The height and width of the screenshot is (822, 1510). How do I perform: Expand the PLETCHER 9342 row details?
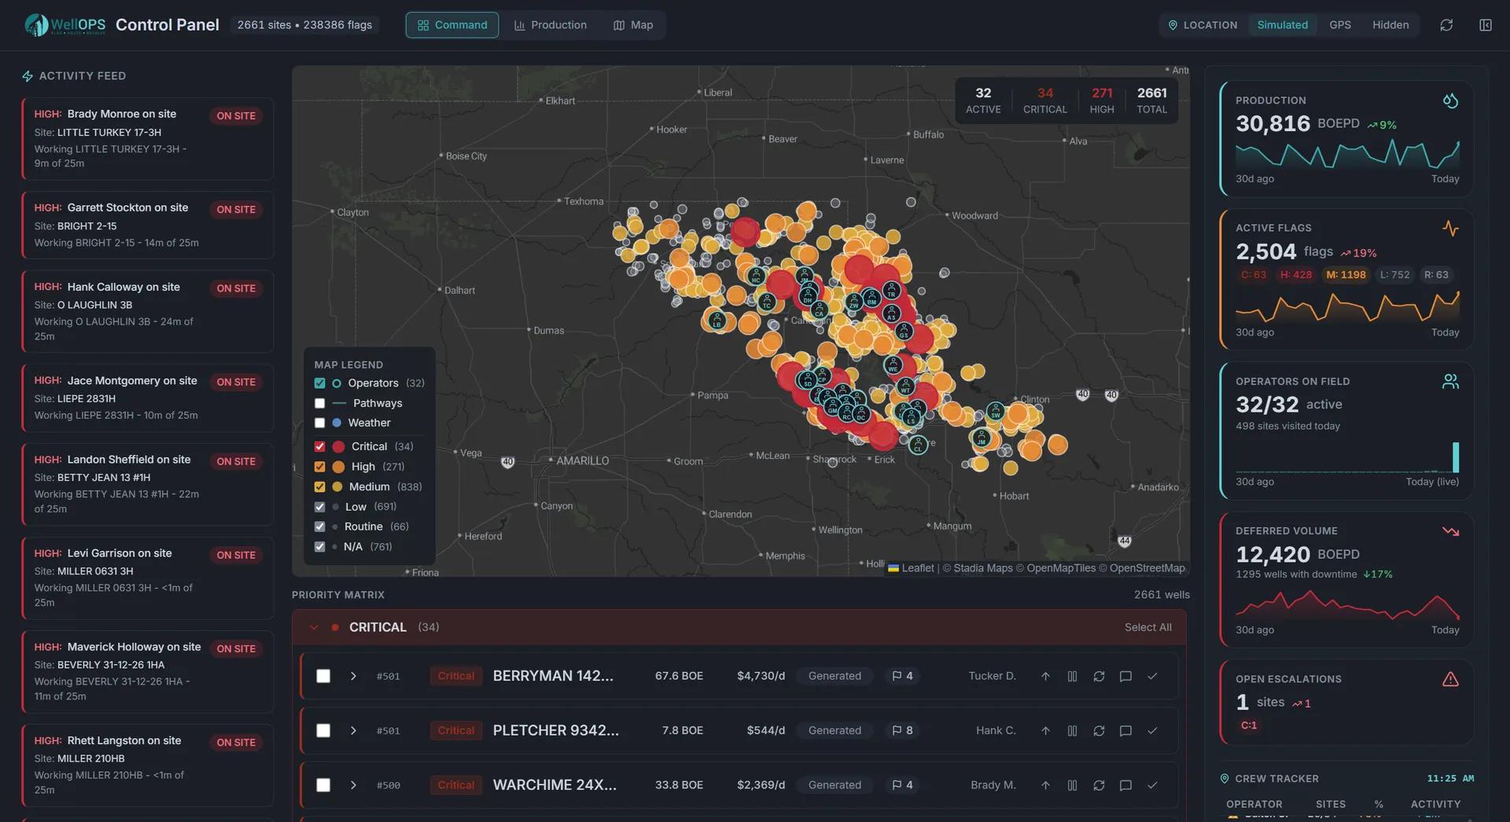(353, 731)
